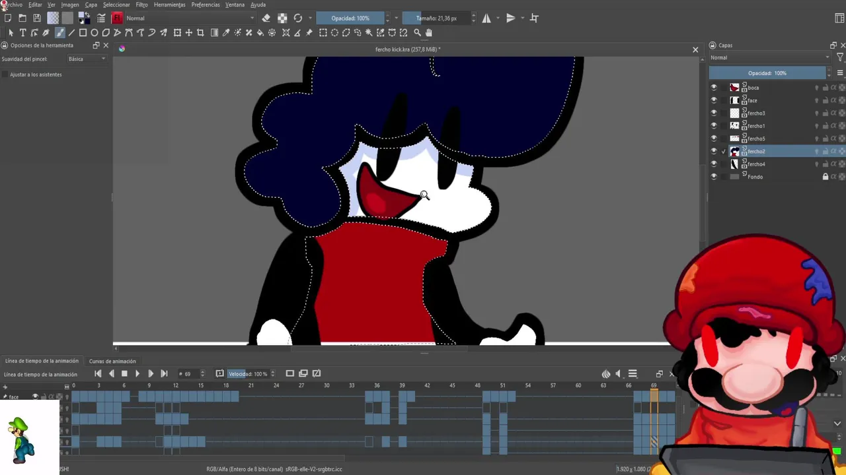Hide the fercho5 layer
846x475 pixels.
714,139
